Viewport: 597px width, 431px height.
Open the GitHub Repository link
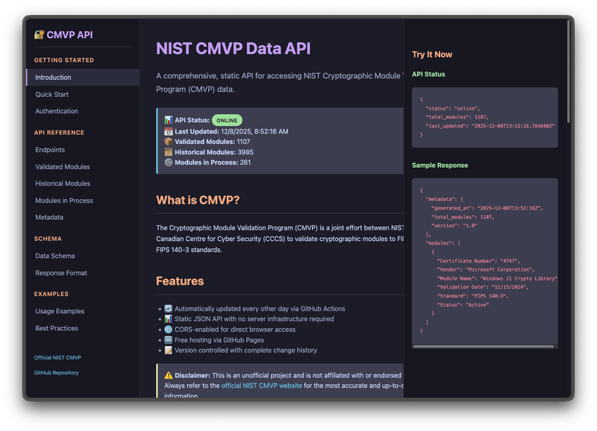tap(56, 373)
